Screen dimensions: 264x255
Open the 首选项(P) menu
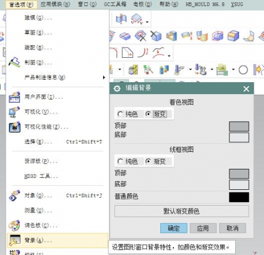21,5
